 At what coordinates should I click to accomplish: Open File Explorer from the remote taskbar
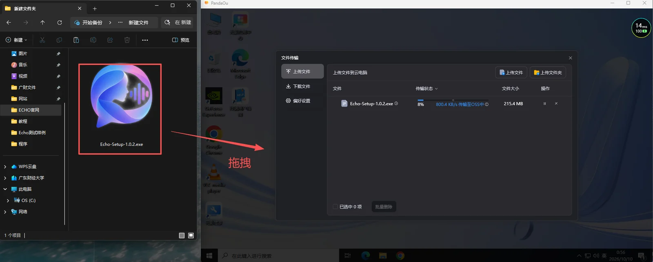click(x=383, y=256)
